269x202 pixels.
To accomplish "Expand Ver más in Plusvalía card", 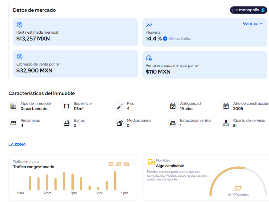I will coord(252,23).
